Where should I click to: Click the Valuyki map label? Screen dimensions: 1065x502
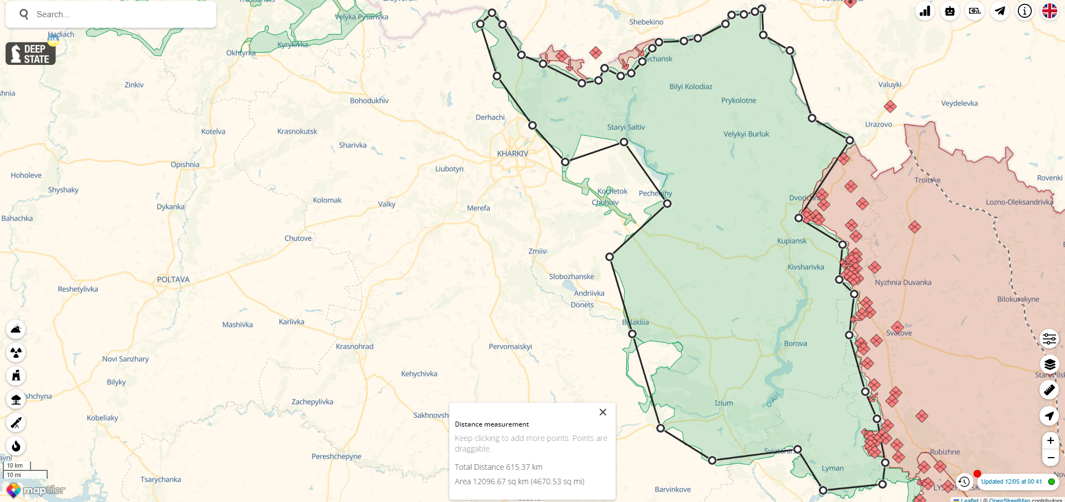coord(890,85)
